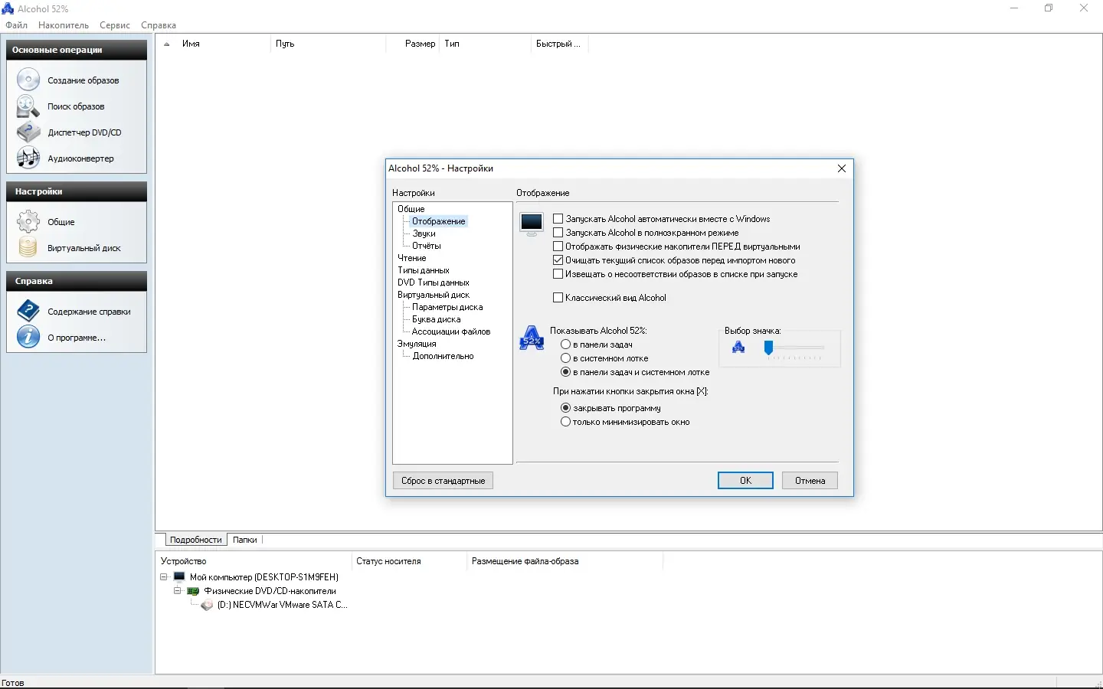
Task: Select в панели задач и системном лотке
Action: pos(565,372)
